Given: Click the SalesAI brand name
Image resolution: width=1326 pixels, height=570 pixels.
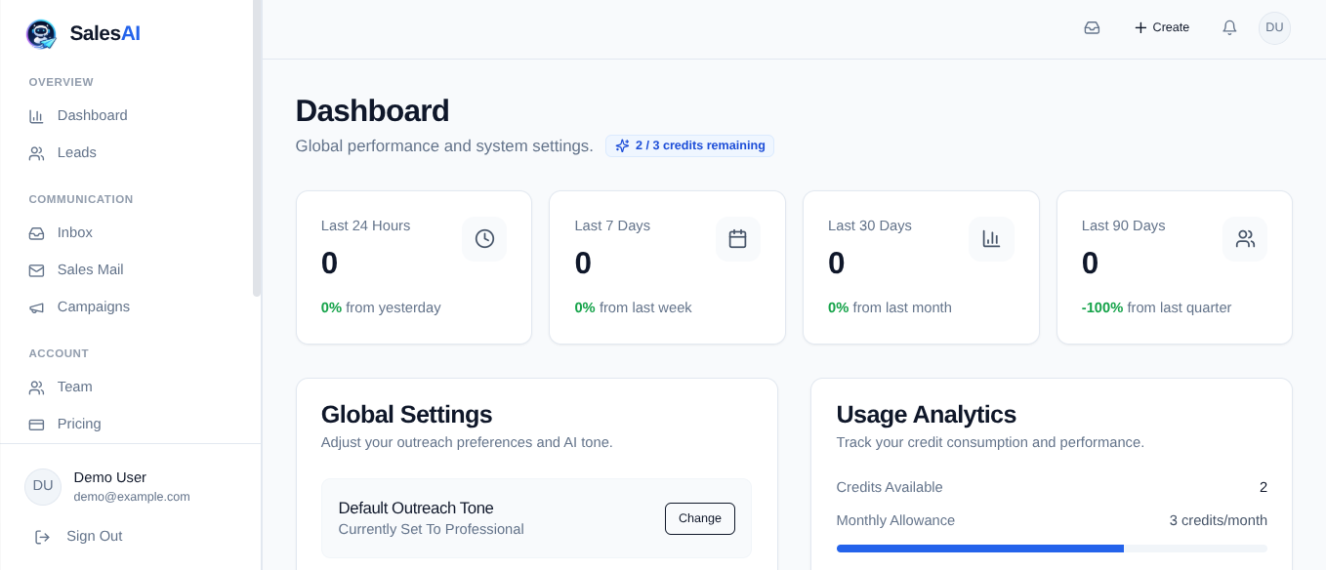Looking at the screenshot, I should coord(104,33).
